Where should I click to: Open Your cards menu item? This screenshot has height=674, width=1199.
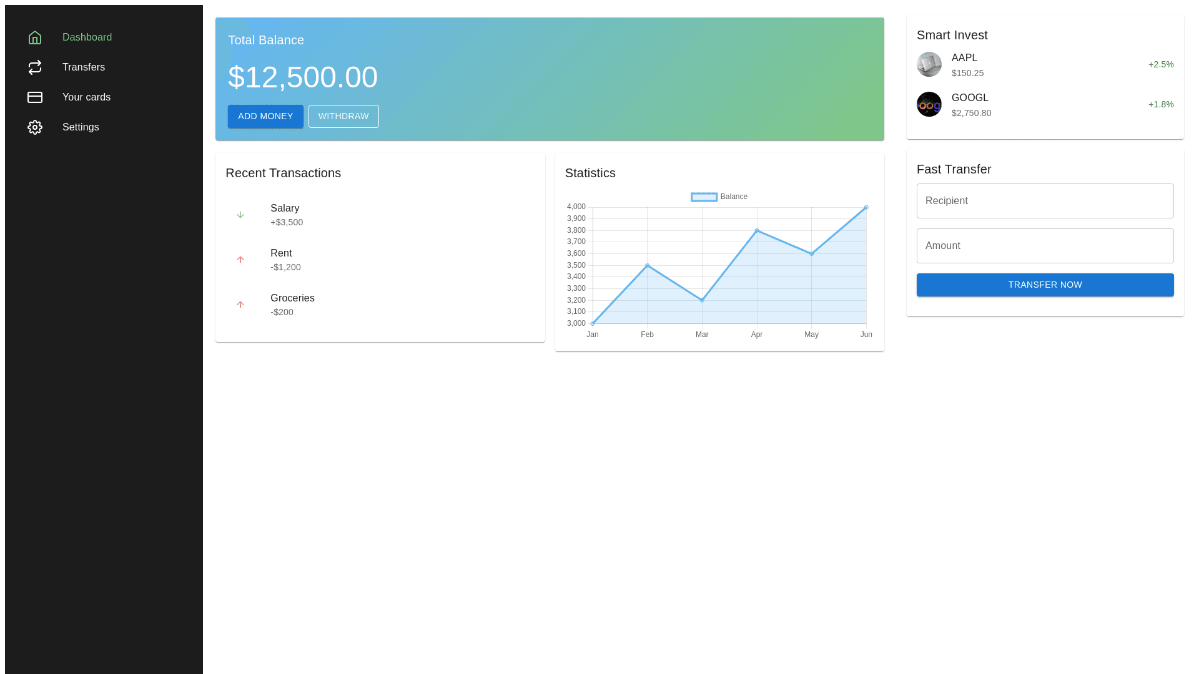pos(86,97)
